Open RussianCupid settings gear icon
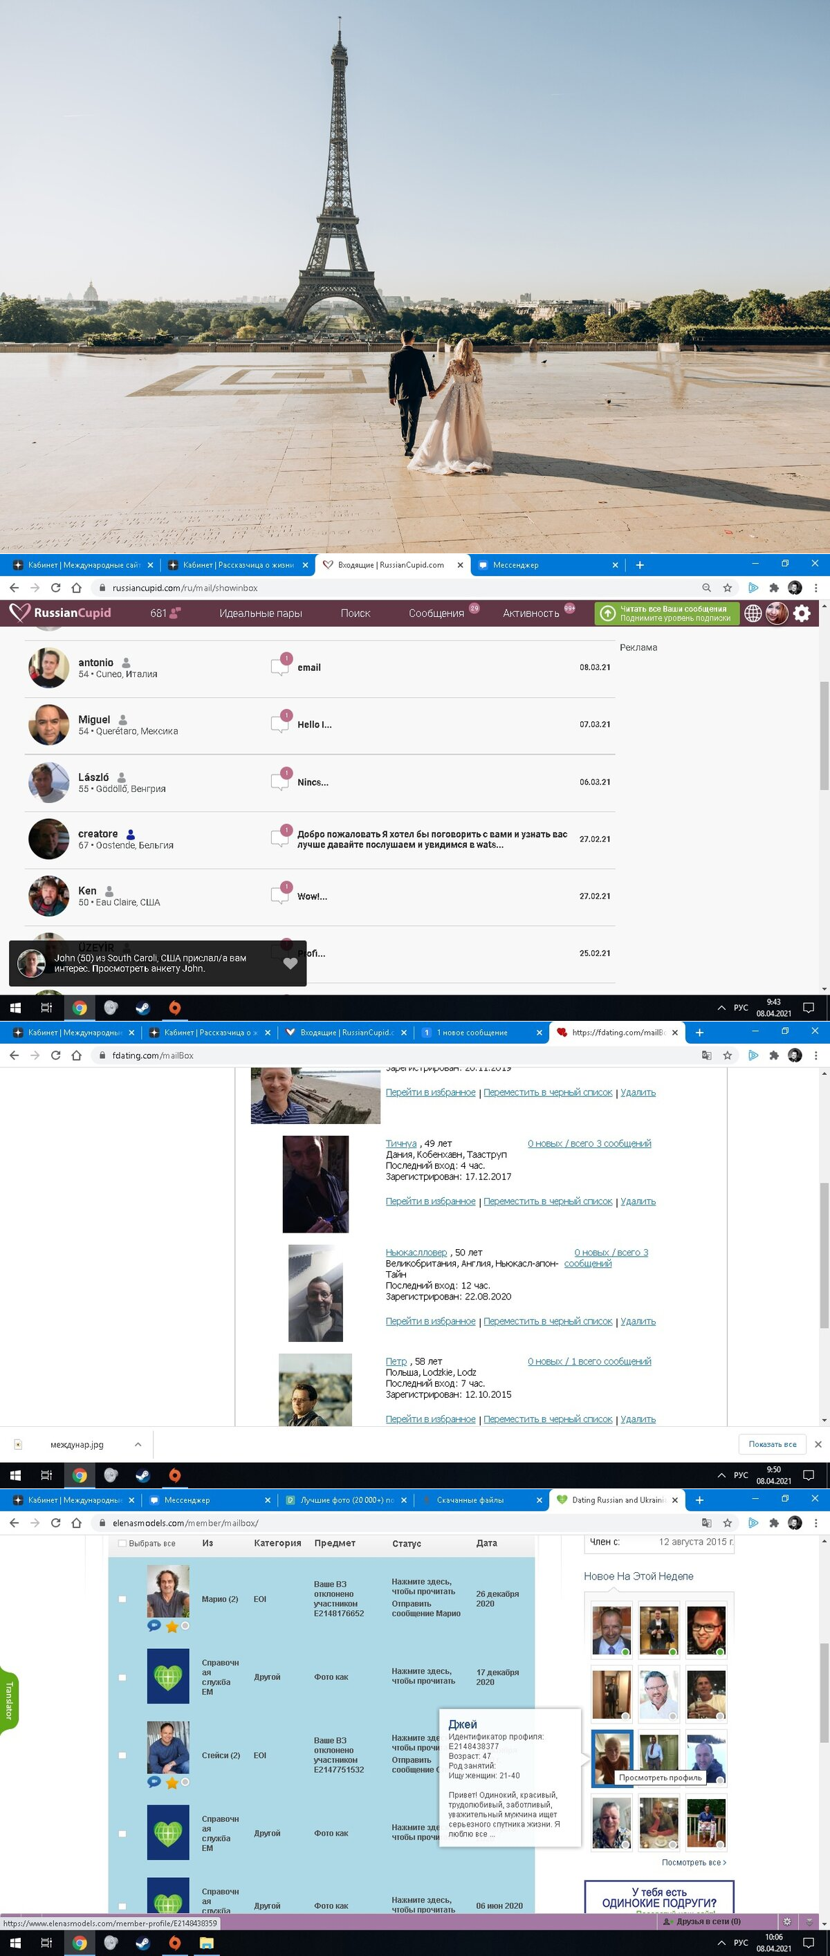The image size is (830, 1956). tap(802, 613)
